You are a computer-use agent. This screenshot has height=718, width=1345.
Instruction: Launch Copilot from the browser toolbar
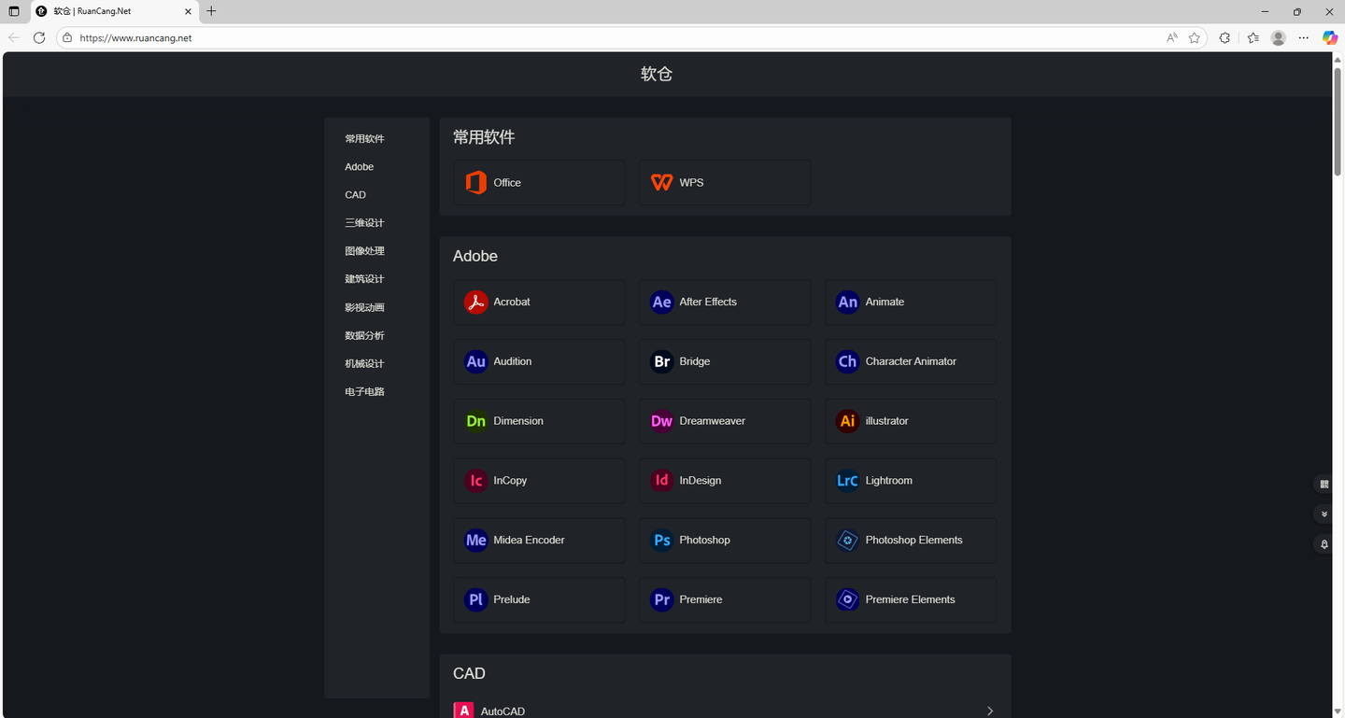pyautogui.click(x=1330, y=38)
